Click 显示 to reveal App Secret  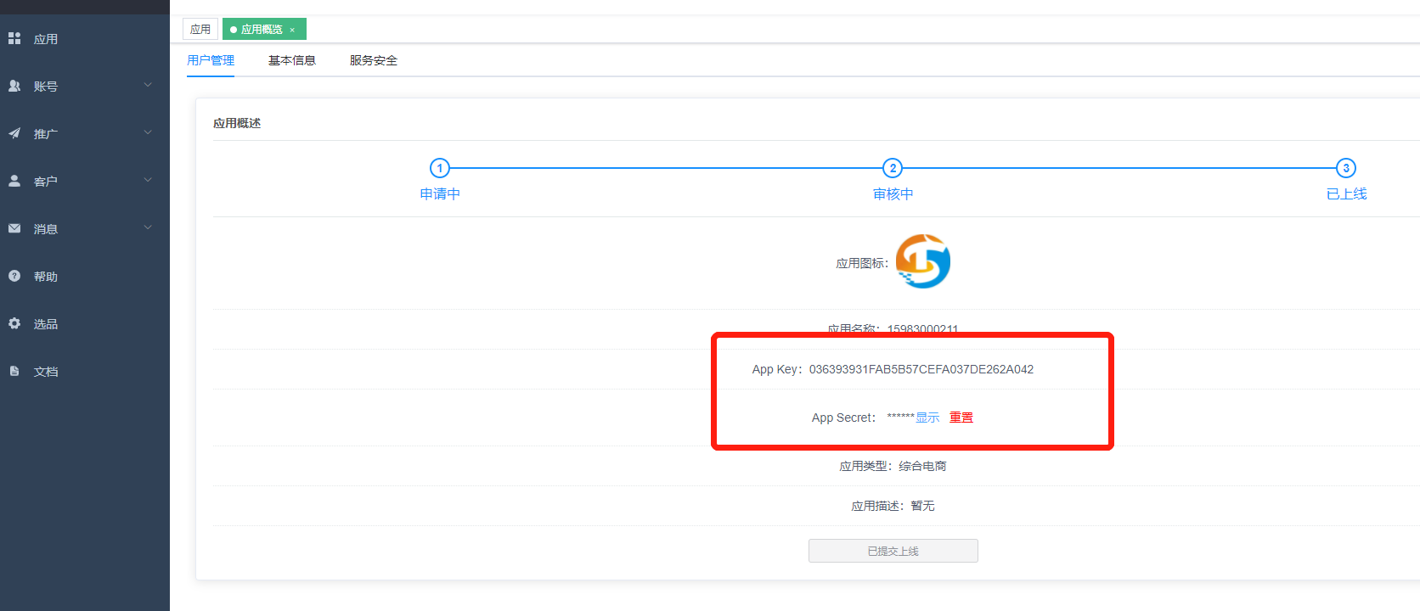(927, 418)
